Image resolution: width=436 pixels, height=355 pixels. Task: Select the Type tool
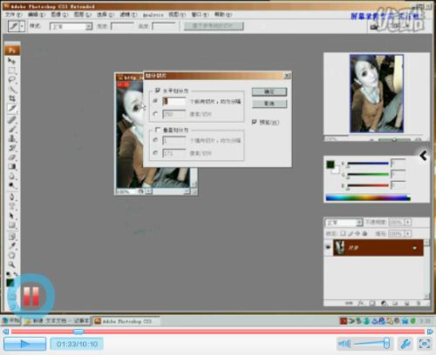[x=12, y=206]
